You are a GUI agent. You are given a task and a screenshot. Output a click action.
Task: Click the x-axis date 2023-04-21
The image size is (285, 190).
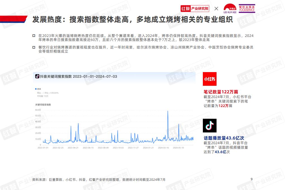coord(73,148)
